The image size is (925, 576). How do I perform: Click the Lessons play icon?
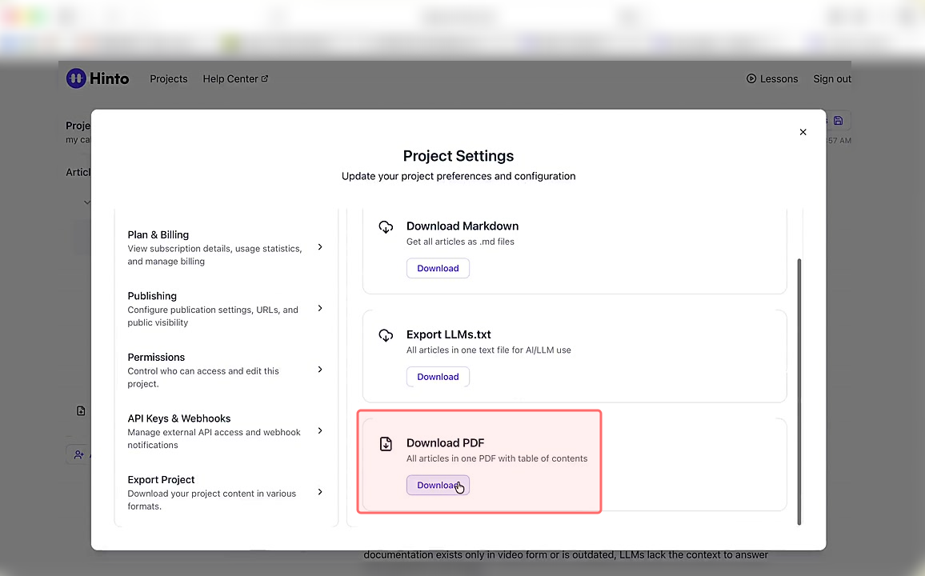751,78
